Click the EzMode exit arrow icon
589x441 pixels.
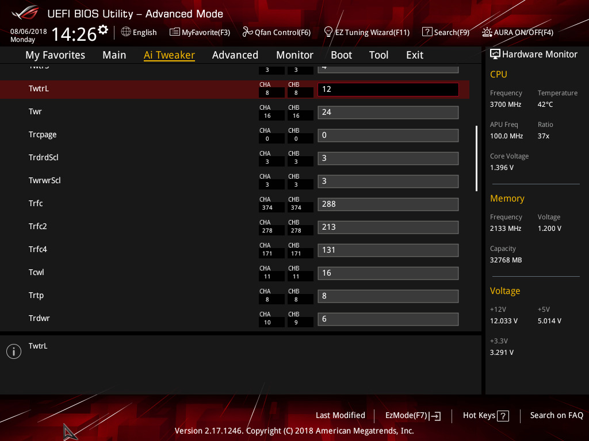[435, 416]
